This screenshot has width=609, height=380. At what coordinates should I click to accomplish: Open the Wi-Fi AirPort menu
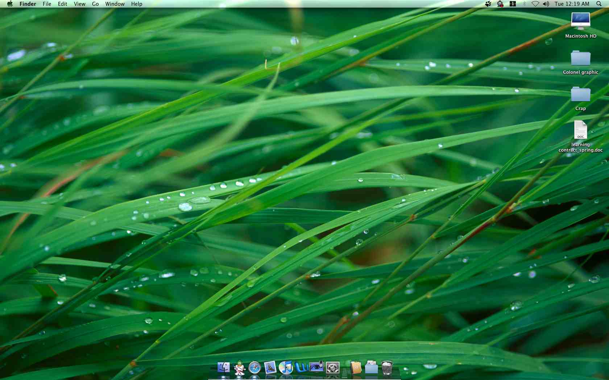(x=535, y=4)
